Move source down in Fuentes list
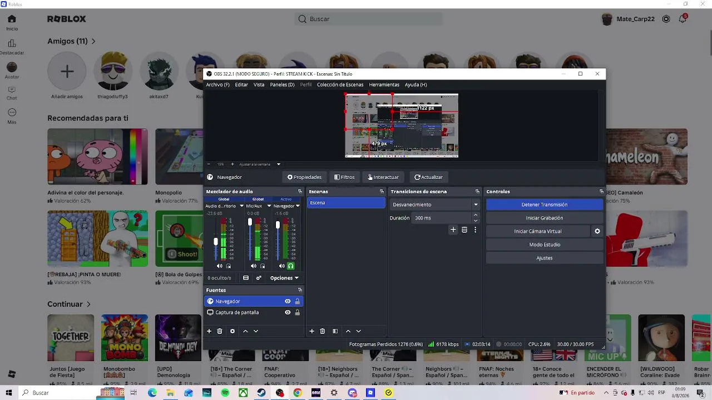The height and width of the screenshot is (400, 712). pos(256,331)
